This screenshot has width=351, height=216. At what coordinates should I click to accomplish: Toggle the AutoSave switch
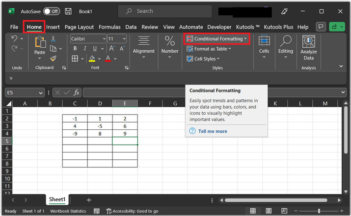point(52,11)
